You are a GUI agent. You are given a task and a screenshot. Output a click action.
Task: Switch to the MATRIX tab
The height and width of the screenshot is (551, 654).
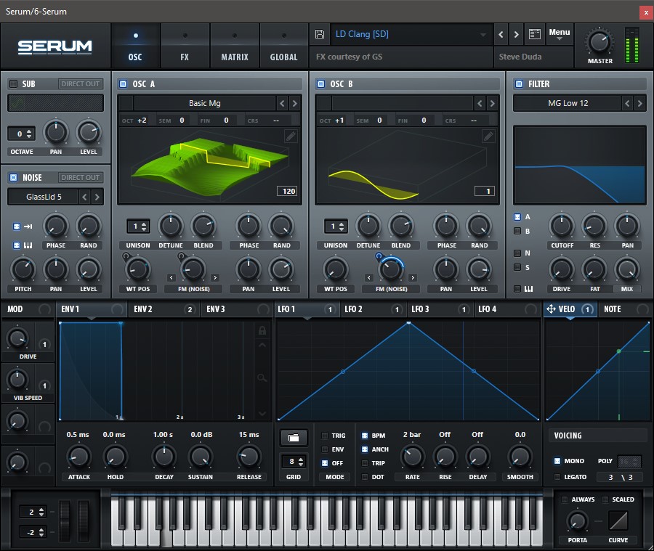point(235,46)
